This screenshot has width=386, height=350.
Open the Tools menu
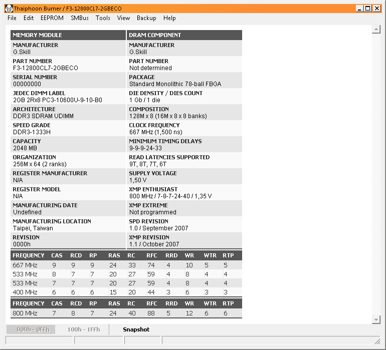click(x=103, y=18)
